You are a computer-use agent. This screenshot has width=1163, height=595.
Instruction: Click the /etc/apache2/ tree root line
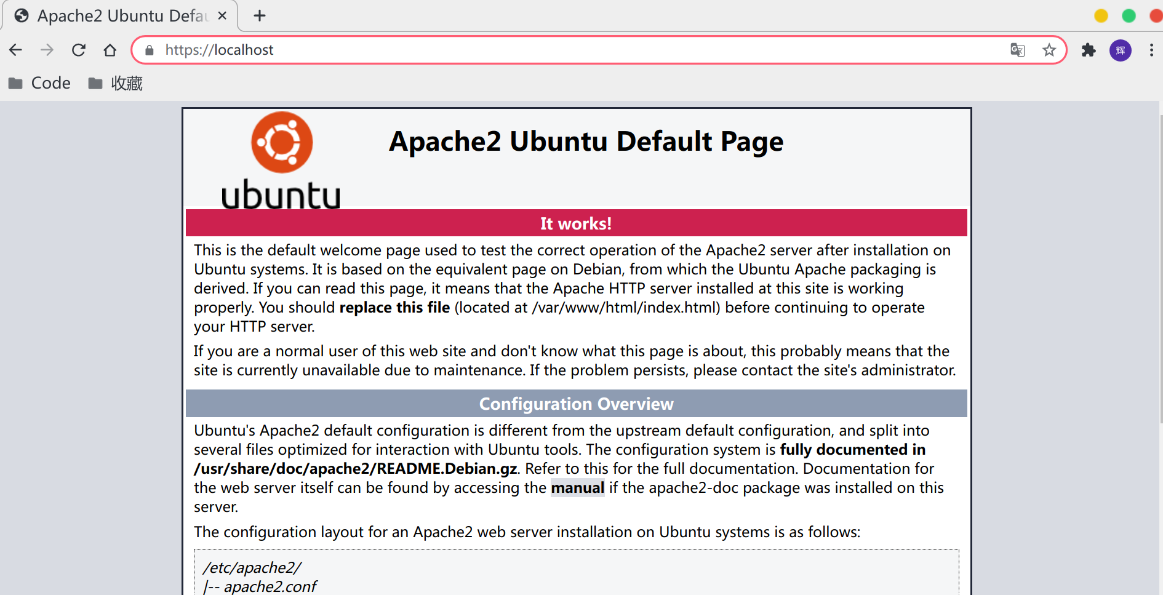coord(252,568)
